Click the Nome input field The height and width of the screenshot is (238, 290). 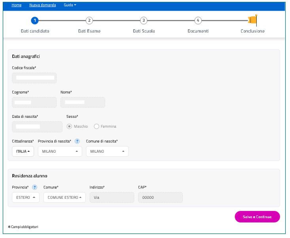click(x=83, y=102)
